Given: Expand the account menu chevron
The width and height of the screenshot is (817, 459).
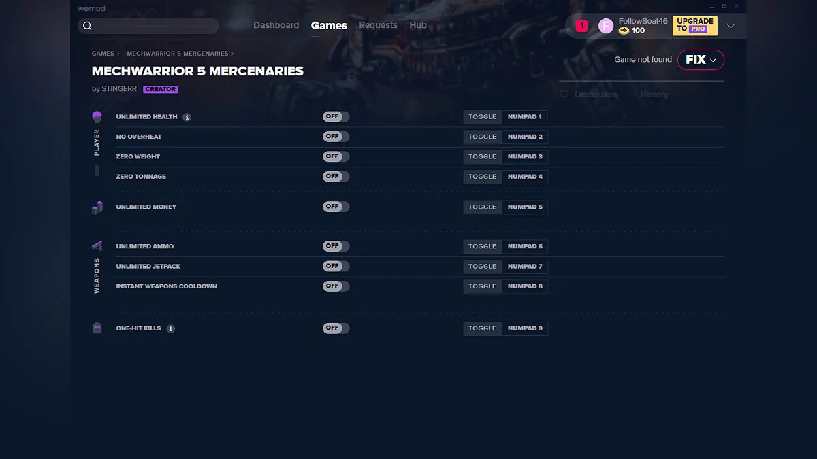Looking at the screenshot, I should (x=731, y=26).
